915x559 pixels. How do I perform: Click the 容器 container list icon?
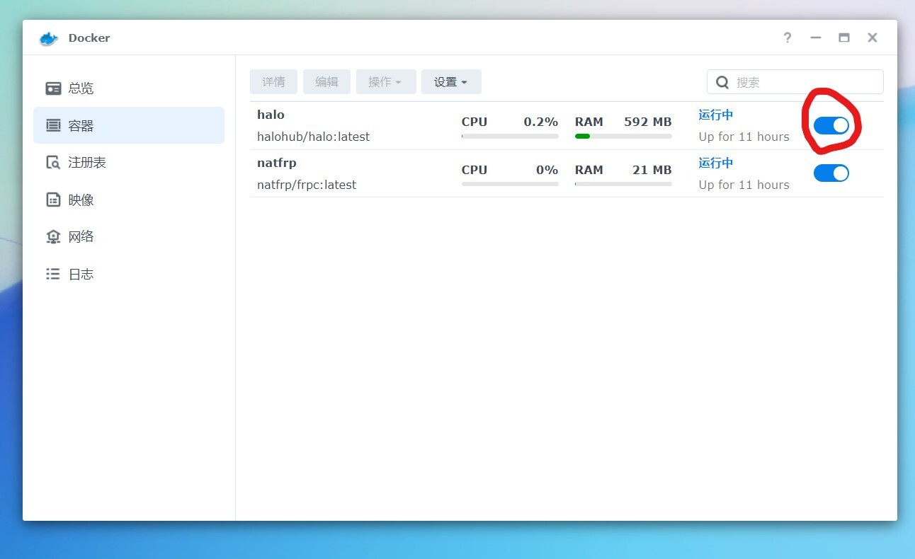pos(53,126)
